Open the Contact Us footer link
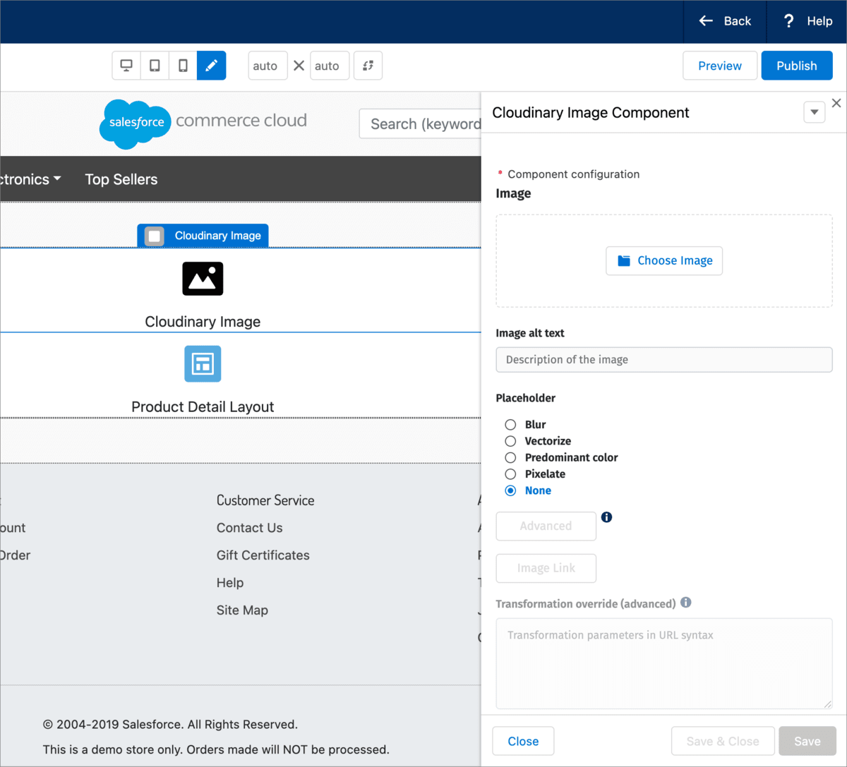Viewport: 847px width, 767px height. (250, 528)
